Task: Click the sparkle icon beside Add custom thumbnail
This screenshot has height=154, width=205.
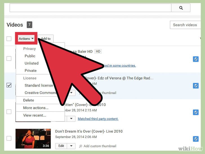Action: click(81, 146)
